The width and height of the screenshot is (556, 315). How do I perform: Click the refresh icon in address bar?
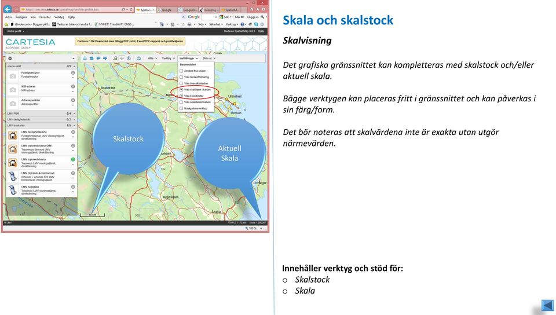point(131,10)
